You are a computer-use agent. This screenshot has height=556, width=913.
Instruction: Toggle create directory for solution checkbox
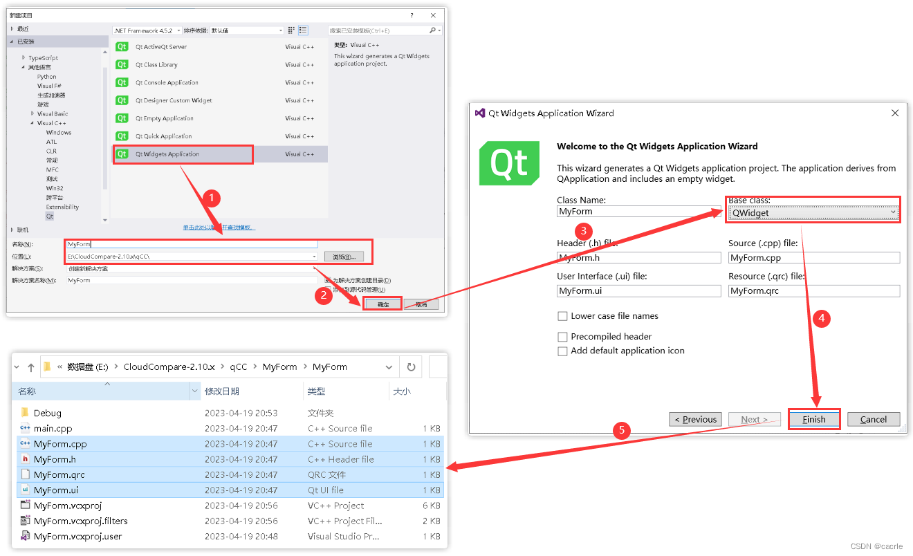point(328,280)
